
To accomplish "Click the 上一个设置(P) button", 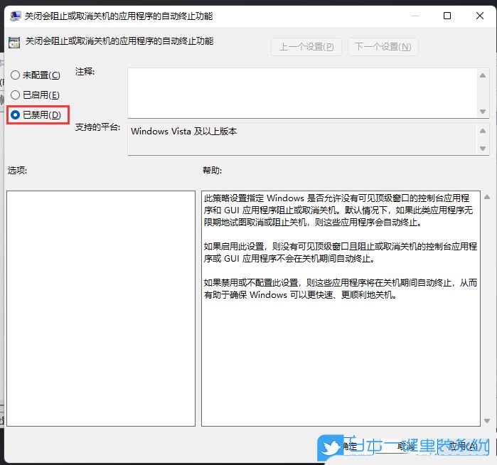I will coord(306,47).
